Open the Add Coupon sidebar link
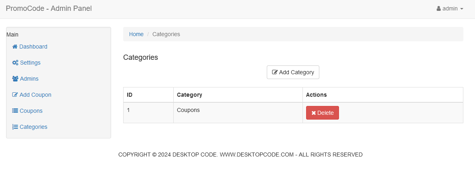Viewport: 475px width, 185px height. click(35, 95)
